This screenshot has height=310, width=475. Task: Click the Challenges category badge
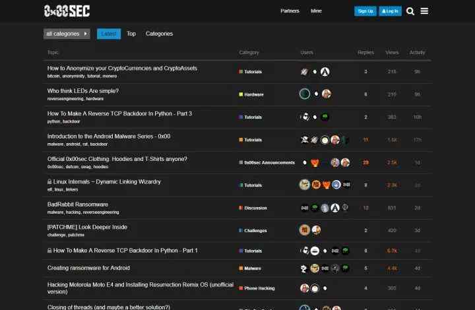[253, 231]
